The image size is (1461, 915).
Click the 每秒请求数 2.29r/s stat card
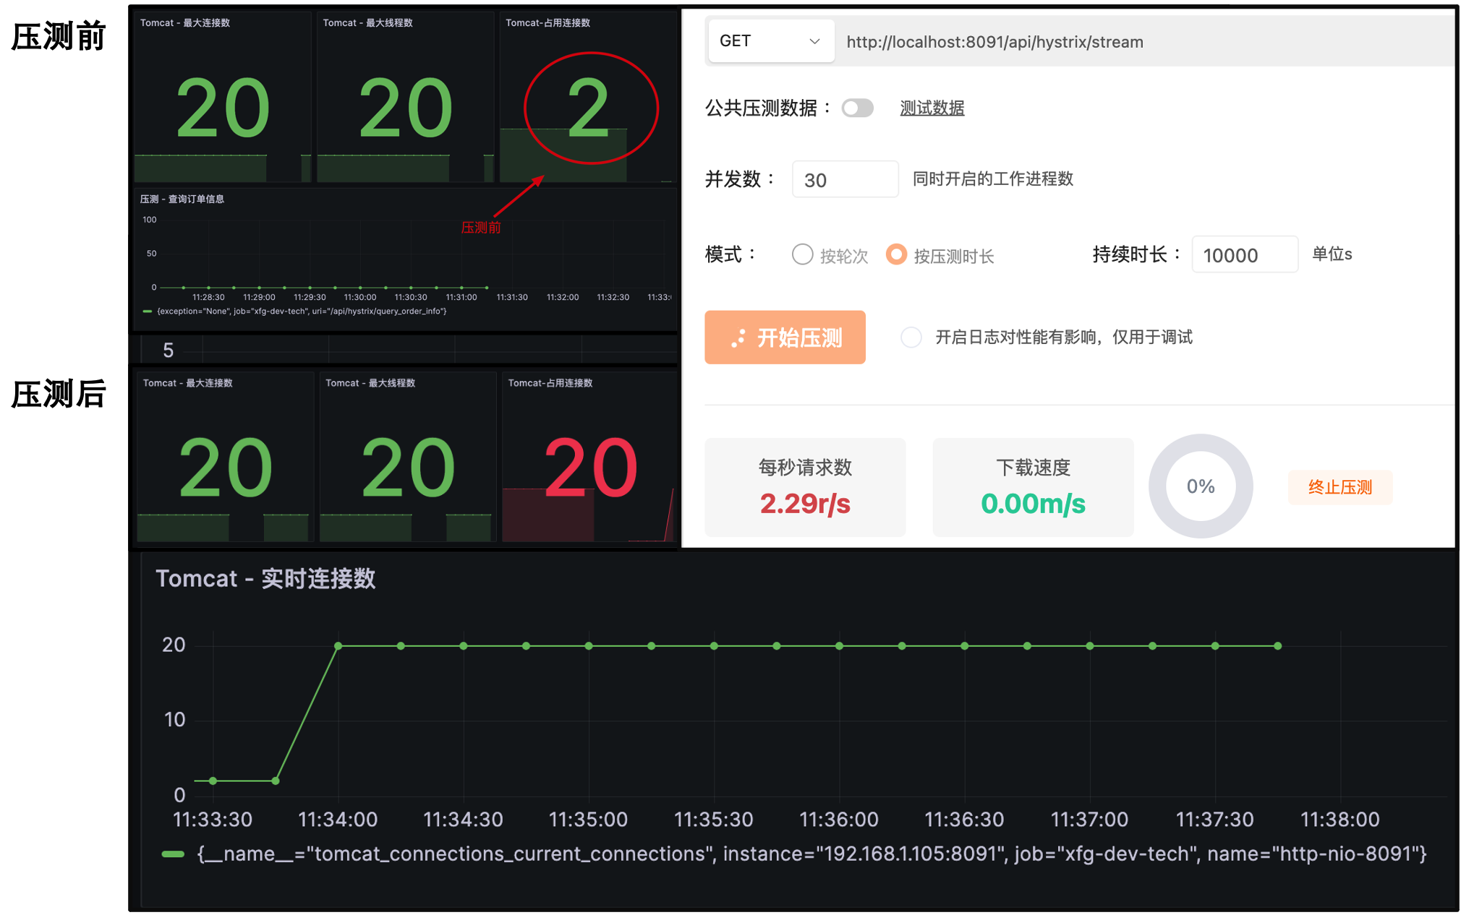(x=805, y=486)
